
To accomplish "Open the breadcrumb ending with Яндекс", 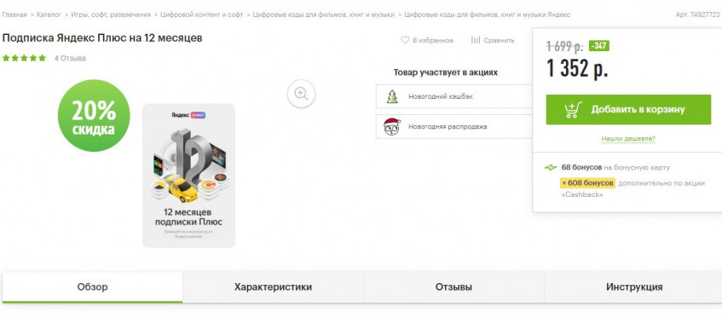I will pyautogui.click(x=488, y=14).
